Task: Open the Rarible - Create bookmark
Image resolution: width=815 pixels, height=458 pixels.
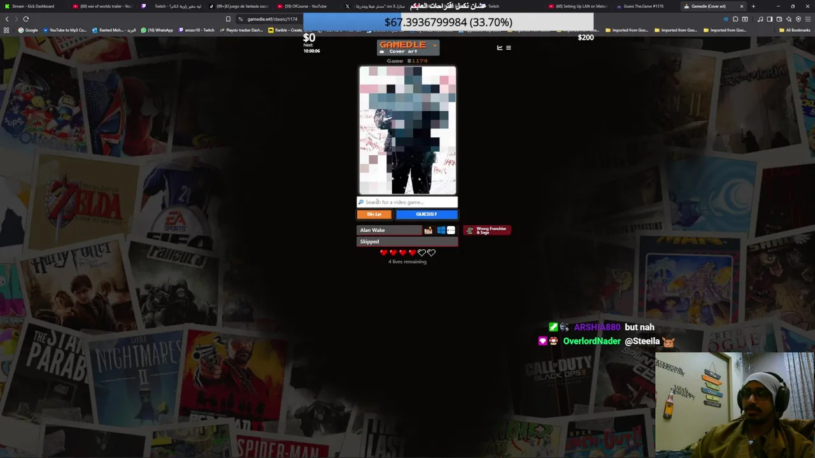Action: [x=285, y=30]
